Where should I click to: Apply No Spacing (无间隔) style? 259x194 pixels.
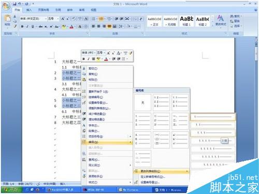coord(170,21)
